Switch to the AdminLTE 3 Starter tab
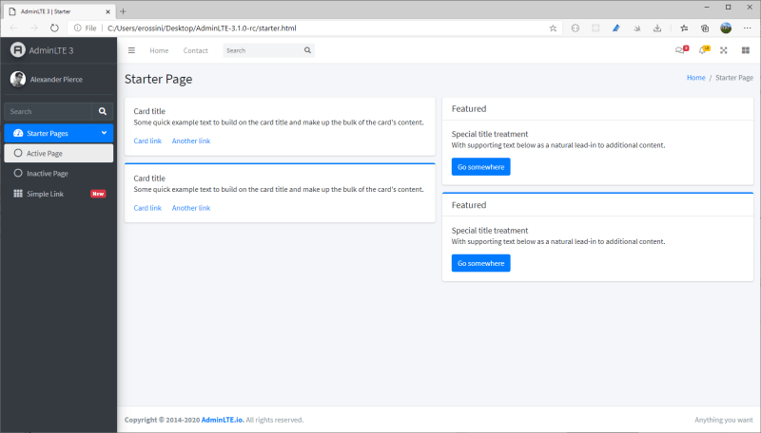761x433 pixels. pyautogui.click(x=58, y=11)
